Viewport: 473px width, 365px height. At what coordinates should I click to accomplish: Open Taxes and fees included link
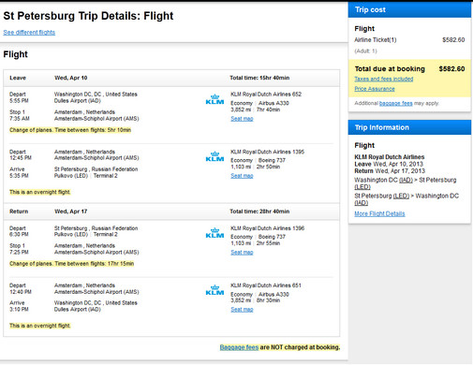[384, 79]
